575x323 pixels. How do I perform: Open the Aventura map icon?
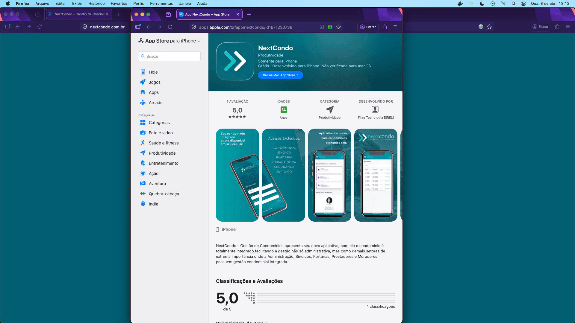tap(143, 184)
